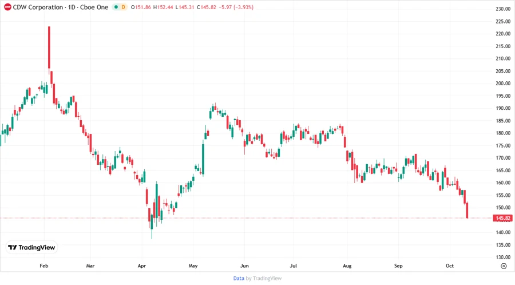Open the chart settings gear icon
The image size is (515, 285).
click(x=504, y=266)
